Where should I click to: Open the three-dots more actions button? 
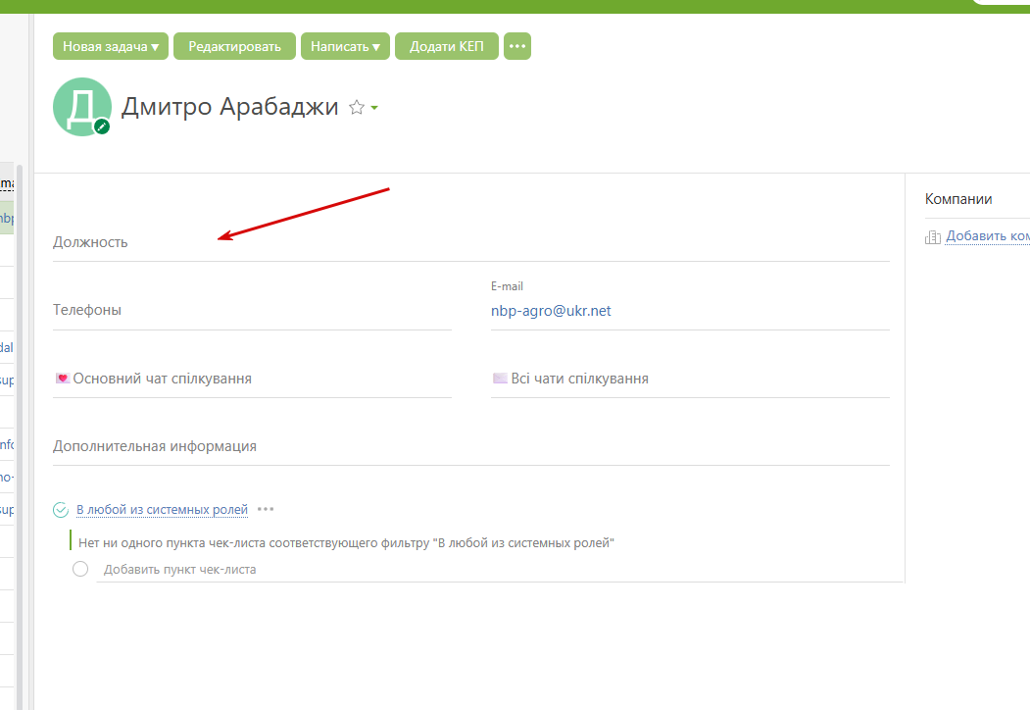[x=517, y=46]
